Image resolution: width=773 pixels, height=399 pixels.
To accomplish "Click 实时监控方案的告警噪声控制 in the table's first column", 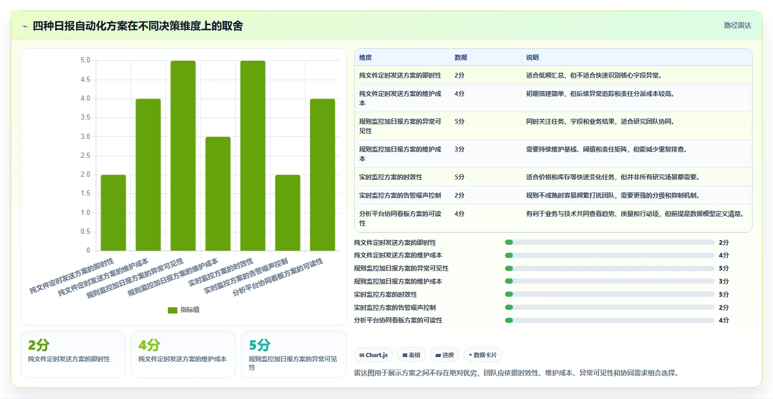I will [x=400, y=196].
